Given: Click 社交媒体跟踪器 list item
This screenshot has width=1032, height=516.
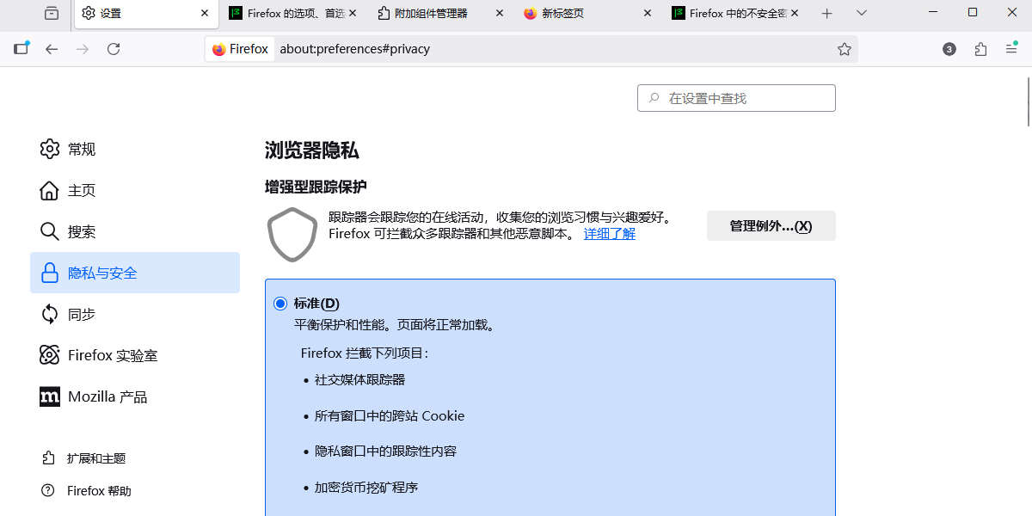Looking at the screenshot, I should [359, 379].
